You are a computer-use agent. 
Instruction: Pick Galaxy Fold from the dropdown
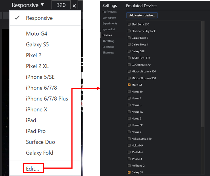point(40,153)
